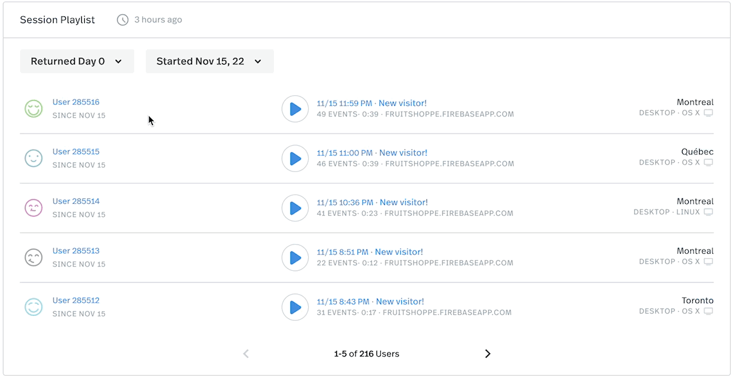The height and width of the screenshot is (377, 732).
Task: Open the 11/15 10:36 PM session link
Action: (373, 202)
